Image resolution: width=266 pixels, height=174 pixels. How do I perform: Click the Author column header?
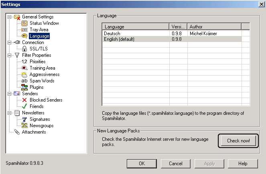point(214,26)
